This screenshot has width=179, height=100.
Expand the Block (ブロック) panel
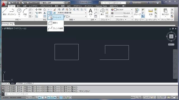pyautogui.click(x=105, y=20)
